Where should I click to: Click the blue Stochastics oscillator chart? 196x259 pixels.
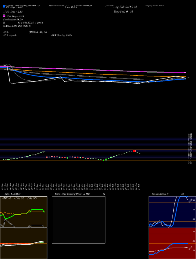click(x=172, y=212)
